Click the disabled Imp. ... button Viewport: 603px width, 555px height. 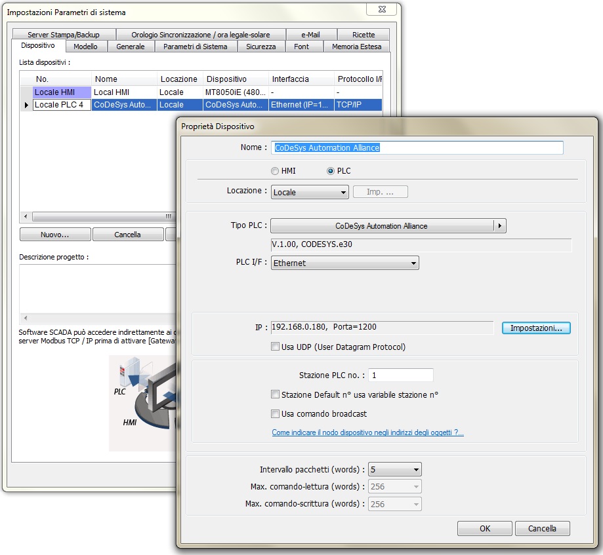tap(381, 192)
